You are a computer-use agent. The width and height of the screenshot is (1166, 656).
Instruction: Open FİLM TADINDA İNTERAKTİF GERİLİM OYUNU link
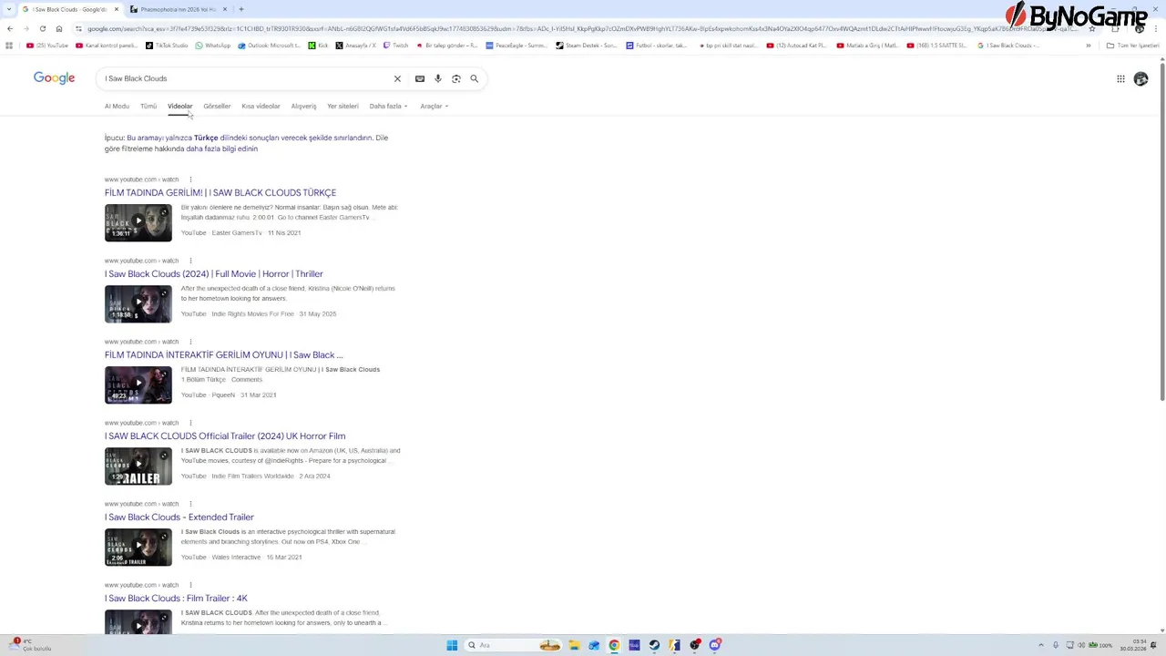(x=224, y=355)
